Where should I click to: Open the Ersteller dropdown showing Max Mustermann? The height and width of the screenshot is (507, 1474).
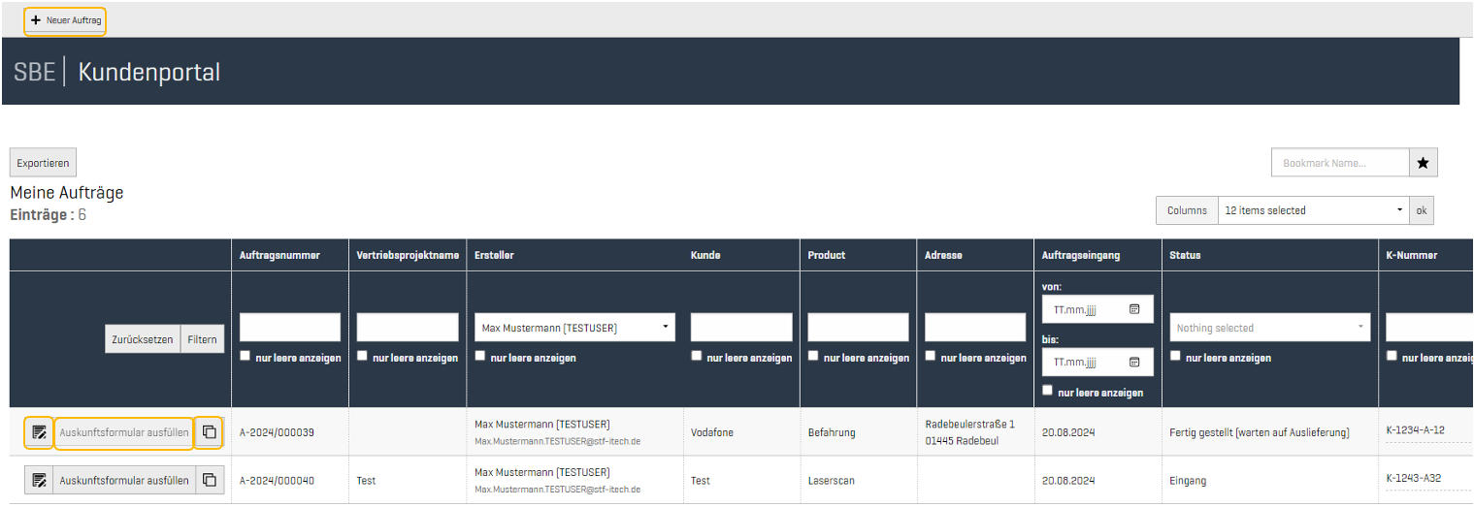[574, 328]
